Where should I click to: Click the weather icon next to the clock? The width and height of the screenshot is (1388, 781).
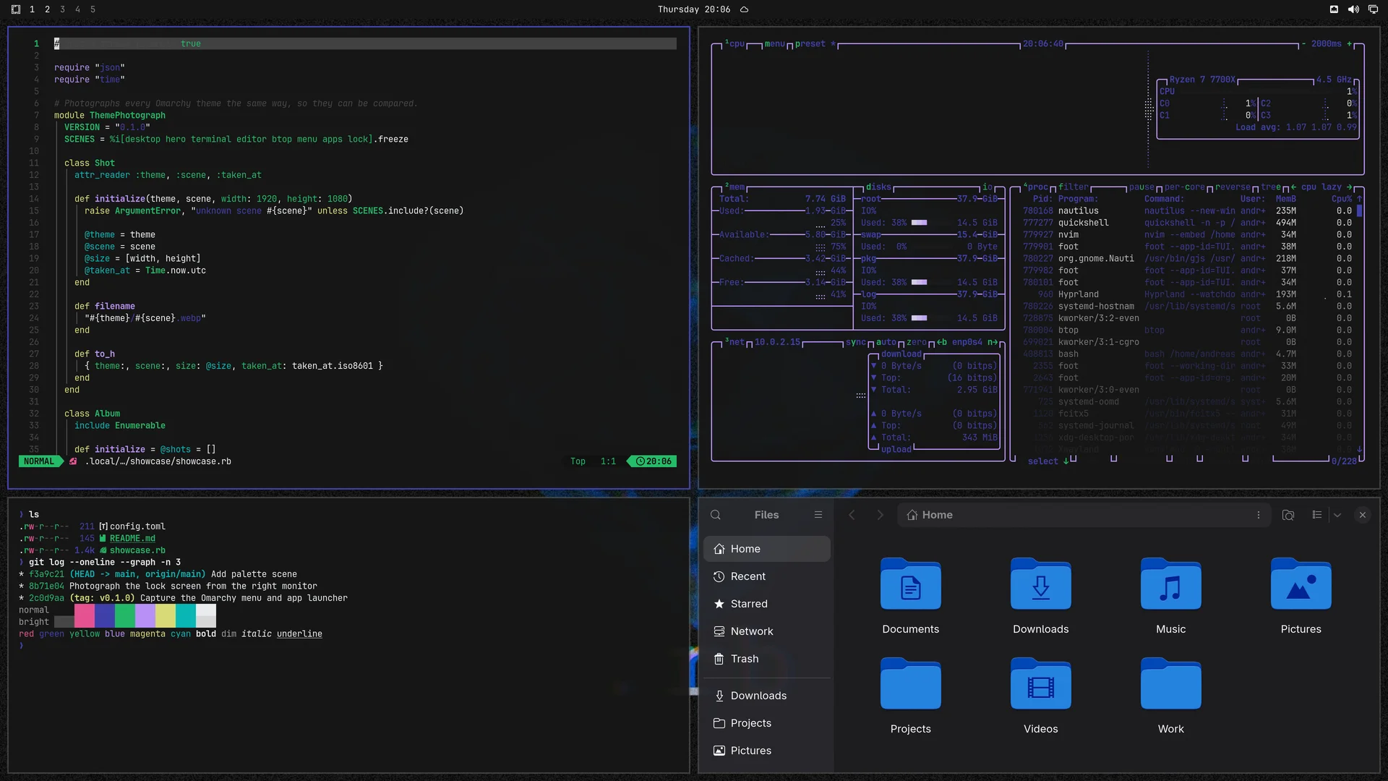point(744,9)
